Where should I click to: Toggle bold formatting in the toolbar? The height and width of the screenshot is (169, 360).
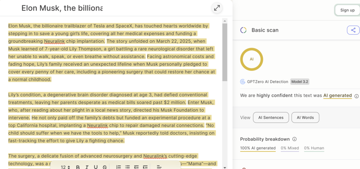point(78,167)
